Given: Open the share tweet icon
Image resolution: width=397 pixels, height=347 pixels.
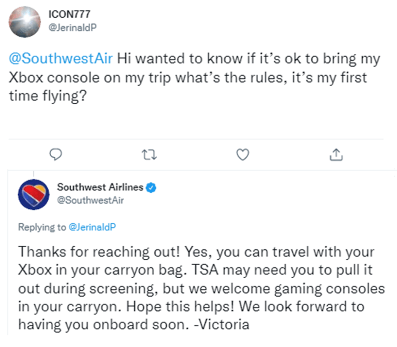Looking at the screenshot, I should pyautogui.click(x=336, y=155).
